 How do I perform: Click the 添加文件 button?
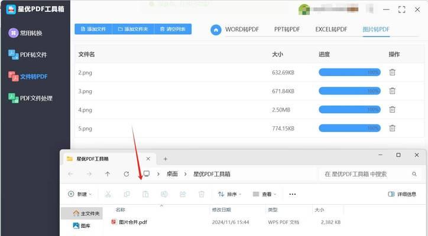[93, 29]
